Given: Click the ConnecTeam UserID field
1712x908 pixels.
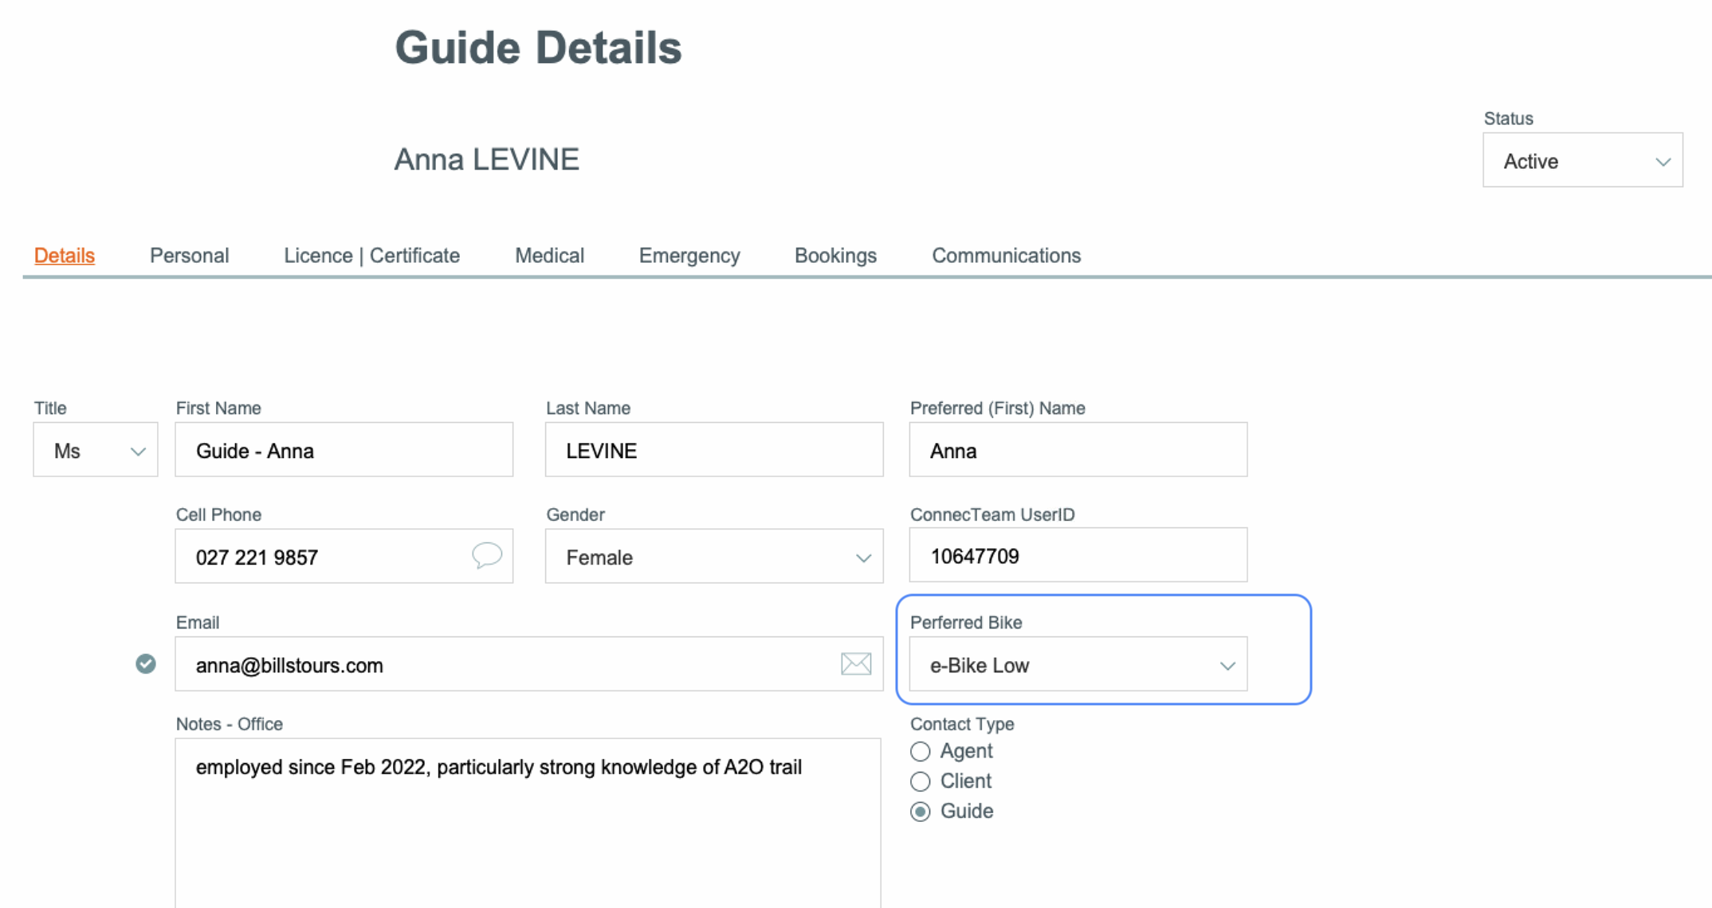Looking at the screenshot, I should coord(1078,556).
